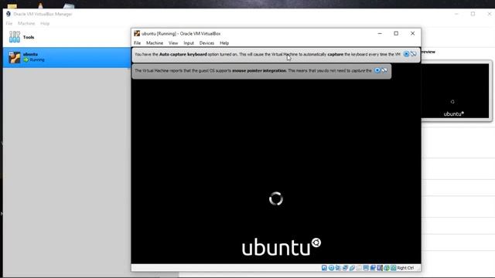Click the keyboard capture icon in status bar

[394, 268]
